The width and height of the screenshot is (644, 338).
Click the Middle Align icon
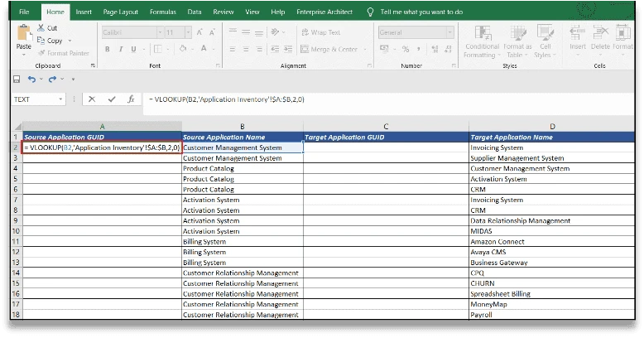pos(246,32)
